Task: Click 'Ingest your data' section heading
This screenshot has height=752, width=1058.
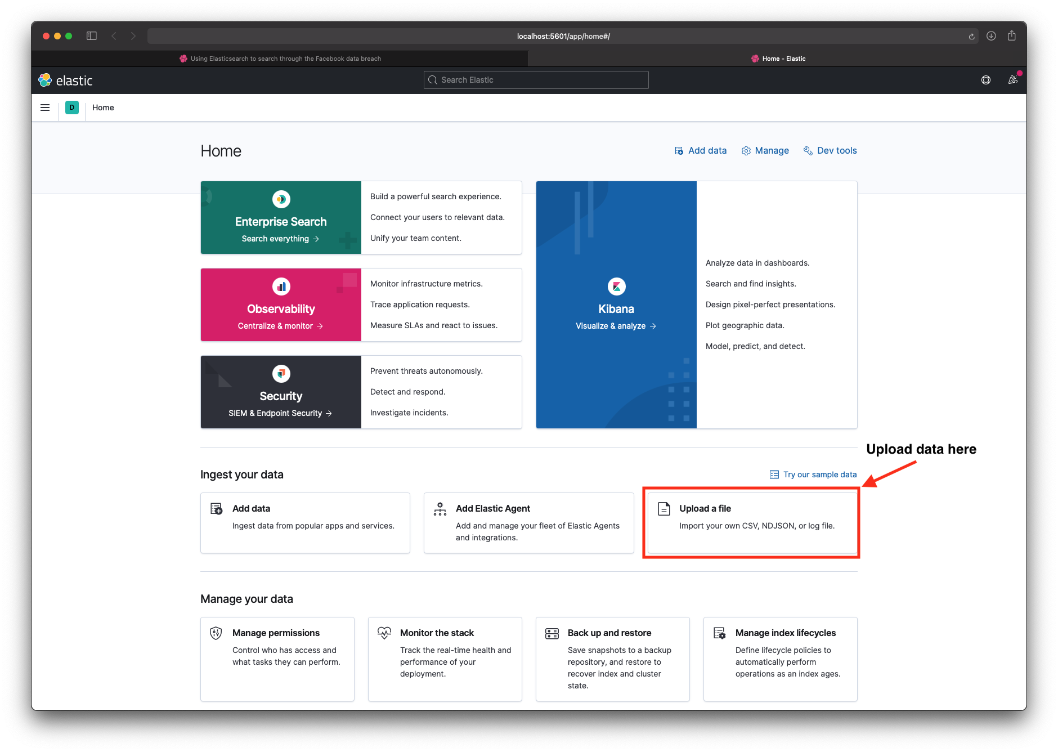Action: tap(242, 475)
